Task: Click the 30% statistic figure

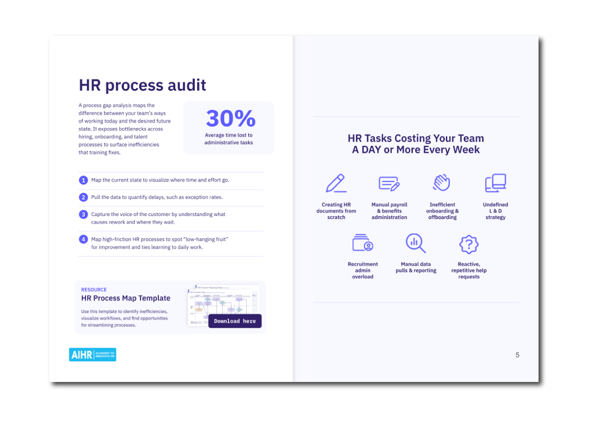Action: pos(230,119)
